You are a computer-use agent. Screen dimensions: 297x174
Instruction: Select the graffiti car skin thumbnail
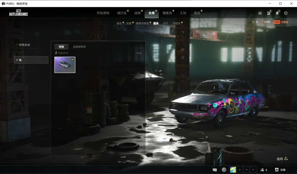(x=65, y=65)
